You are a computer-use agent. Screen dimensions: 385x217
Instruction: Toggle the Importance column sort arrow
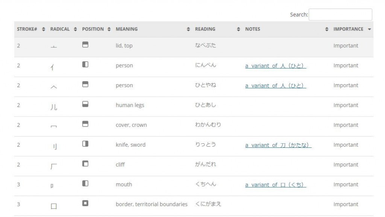369,29
